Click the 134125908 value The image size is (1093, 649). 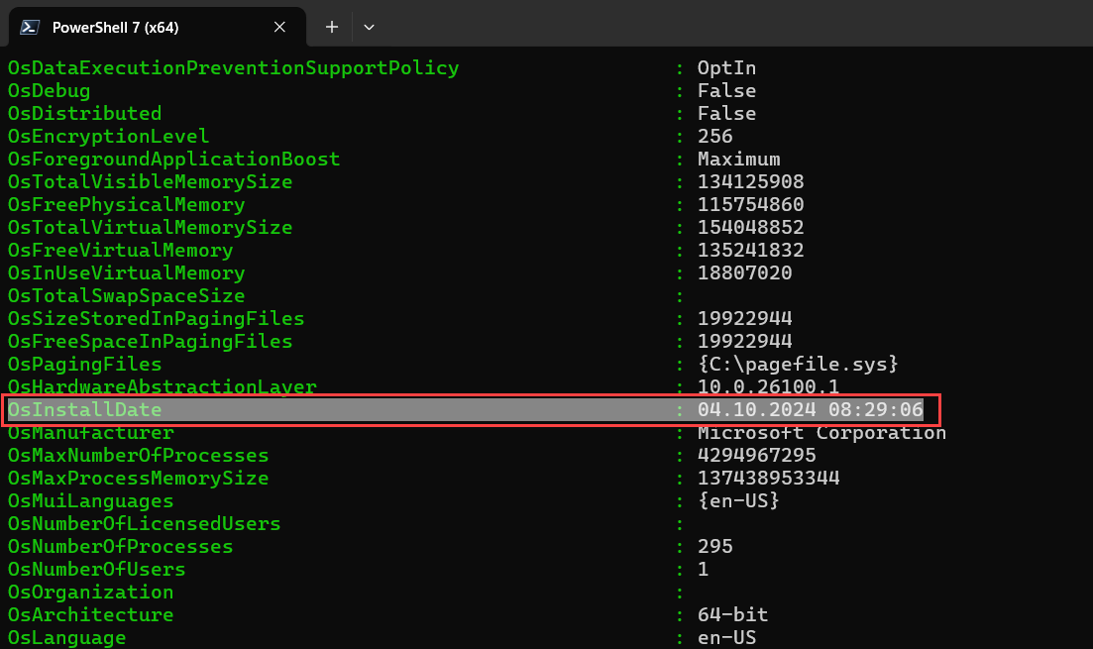751,182
